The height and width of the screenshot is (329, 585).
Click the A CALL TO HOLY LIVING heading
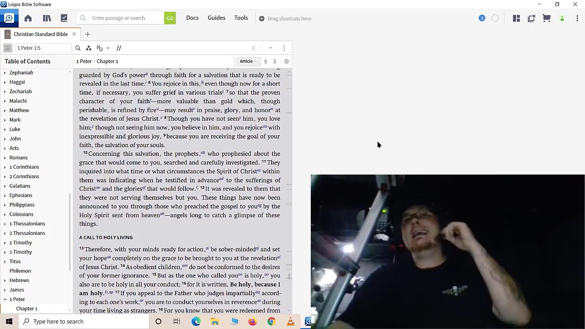[106, 238]
